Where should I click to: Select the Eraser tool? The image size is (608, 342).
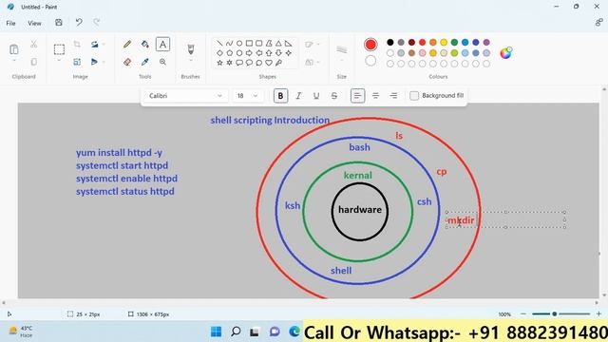(127, 62)
